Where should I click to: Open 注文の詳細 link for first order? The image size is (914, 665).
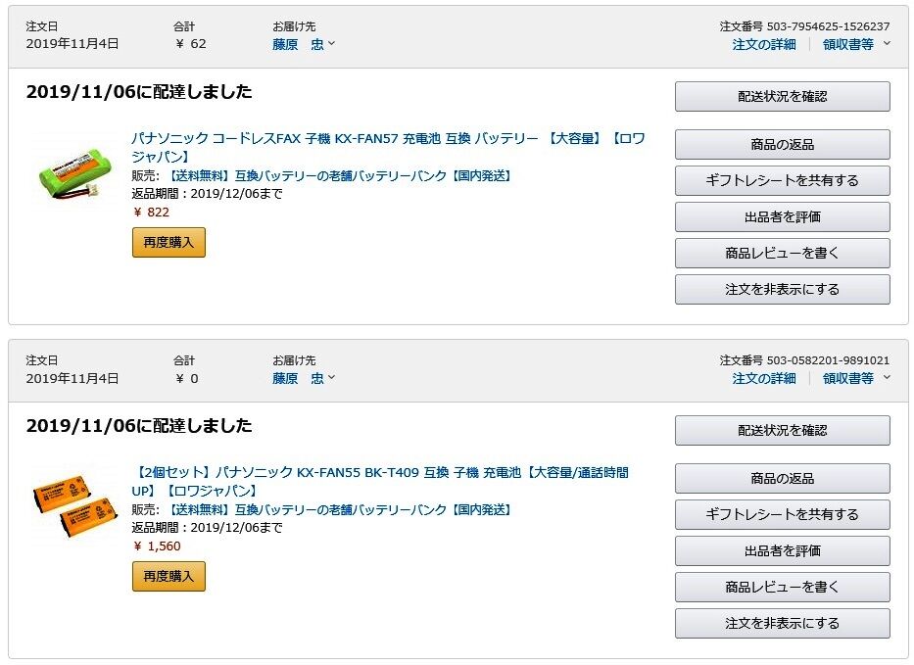(764, 44)
